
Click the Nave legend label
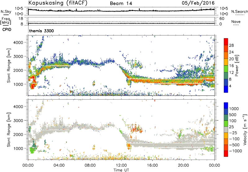point(236,22)
